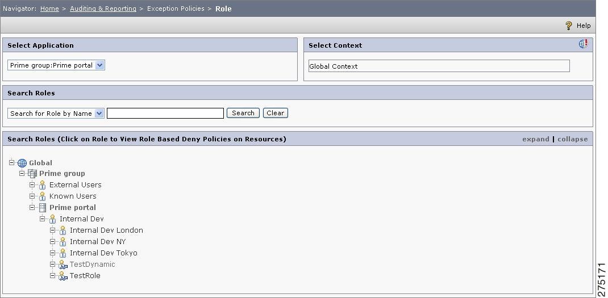Click the Internal Dev London role icon
This screenshot has width=608, height=298.
(x=63, y=230)
